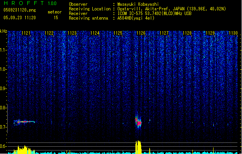Image resolution: width=242 pixels, height=154 pixels.
Task: Click the 1123 time marker
Action: pos(72,33)
